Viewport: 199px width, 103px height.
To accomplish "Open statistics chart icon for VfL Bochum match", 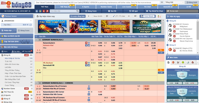I will pyautogui.click(x=89, y=65).
